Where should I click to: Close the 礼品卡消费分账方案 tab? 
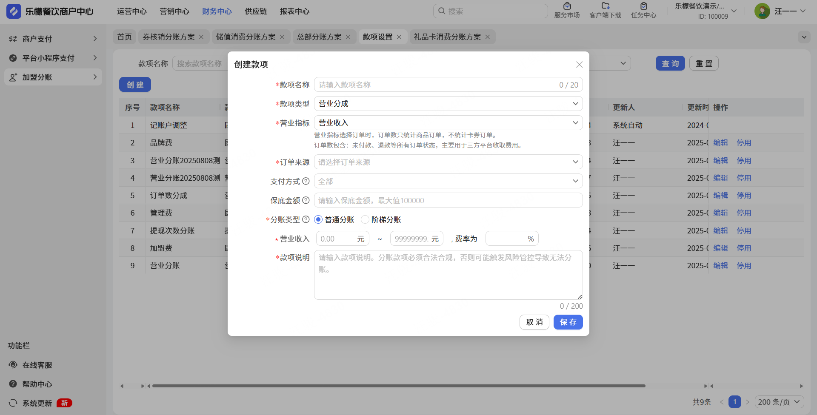487,37
